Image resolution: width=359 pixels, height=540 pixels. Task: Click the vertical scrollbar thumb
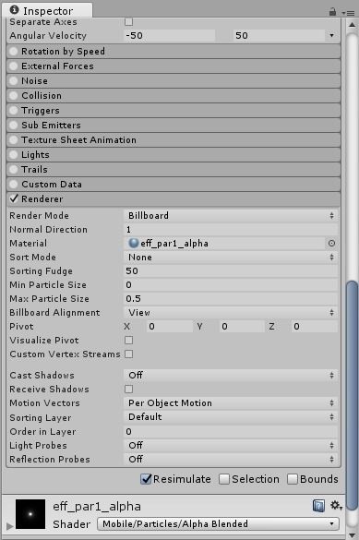[x=352, y=395]
